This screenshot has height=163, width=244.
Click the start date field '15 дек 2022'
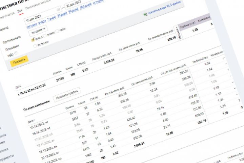click(x=42, y=15)
